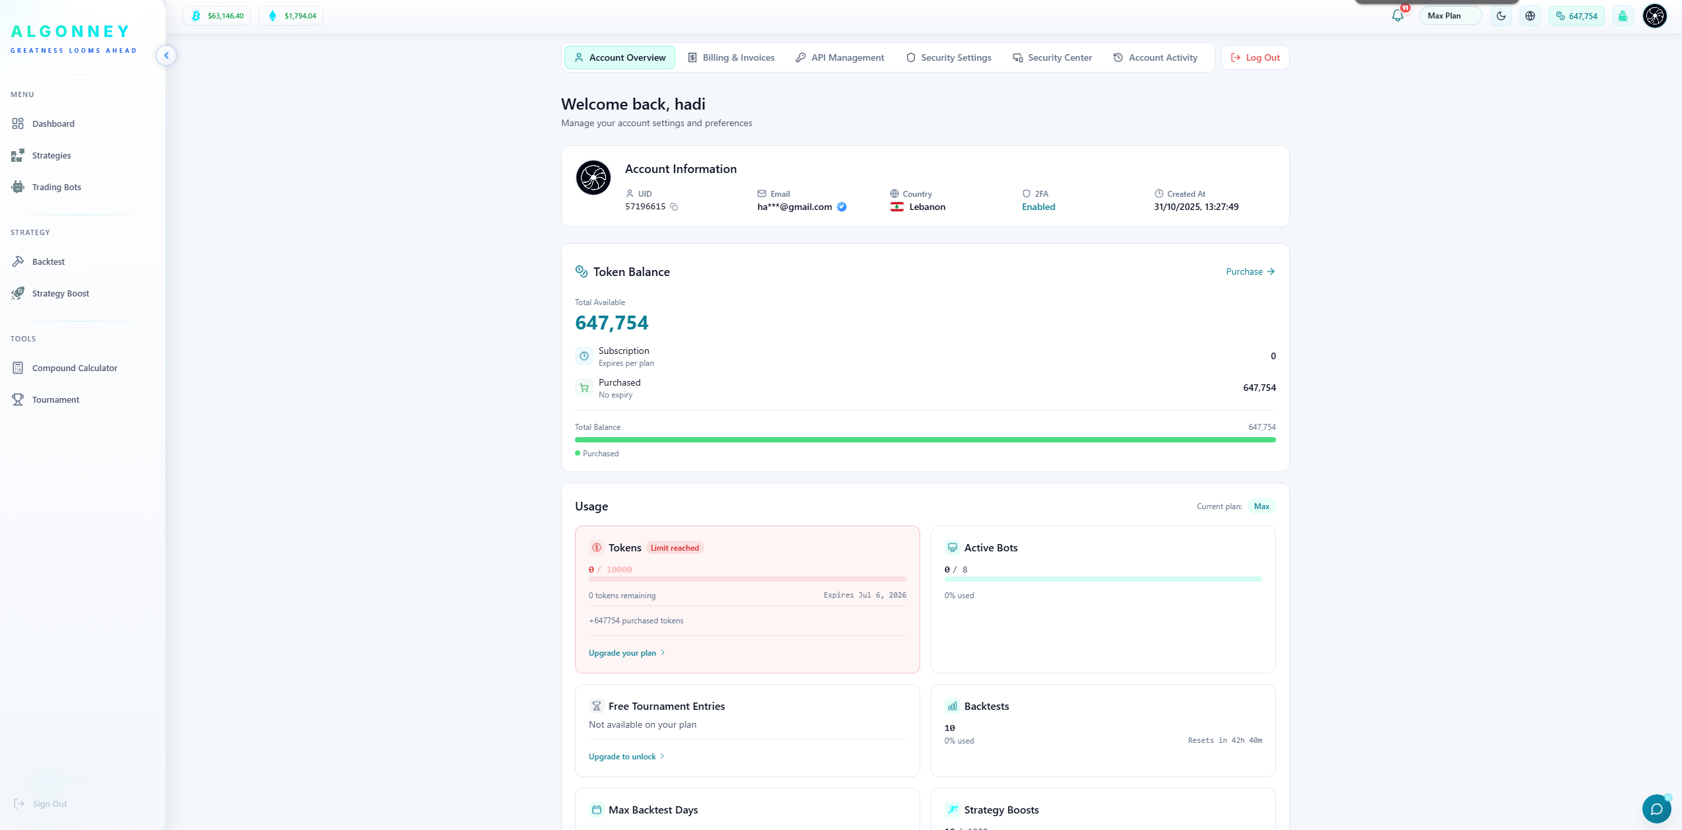The width and height of the screenshot is (1682, 830).
Task: Open the Compound Calculator tool
Action: (75, 368)
